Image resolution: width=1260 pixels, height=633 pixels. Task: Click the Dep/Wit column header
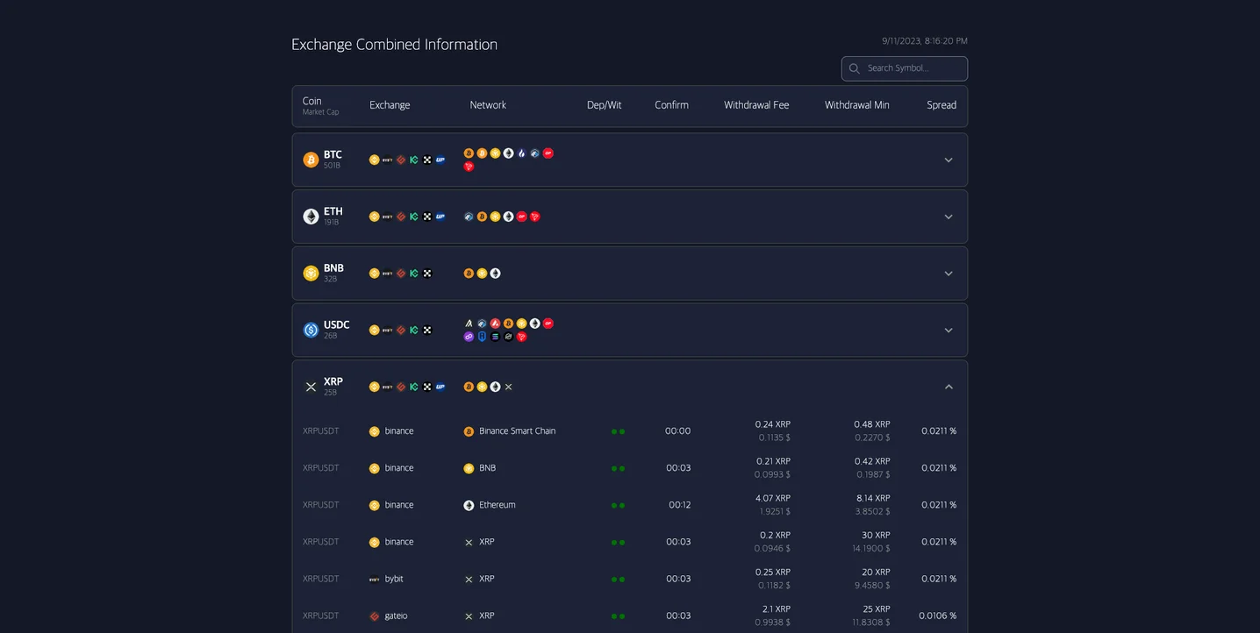point(604,105)
